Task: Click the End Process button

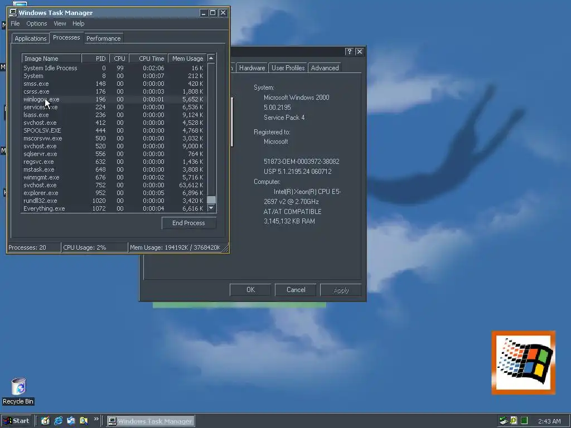Action: pyautogui.click(x=188, y=223)
